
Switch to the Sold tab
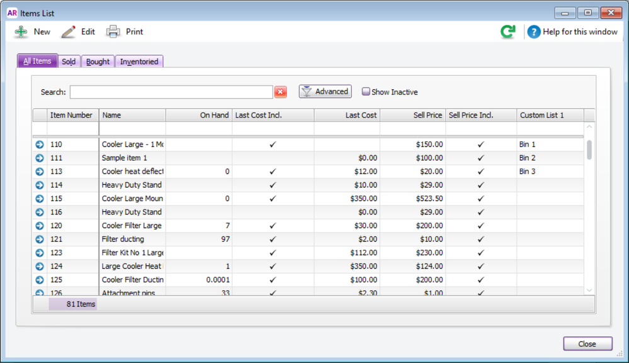tap(69, 62)
